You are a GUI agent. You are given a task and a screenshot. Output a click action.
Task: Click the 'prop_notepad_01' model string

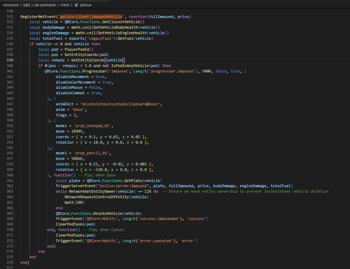[x=92, y=126]
